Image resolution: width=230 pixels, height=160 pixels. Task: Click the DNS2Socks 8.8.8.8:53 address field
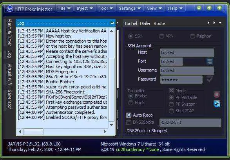tap(190, 122)
